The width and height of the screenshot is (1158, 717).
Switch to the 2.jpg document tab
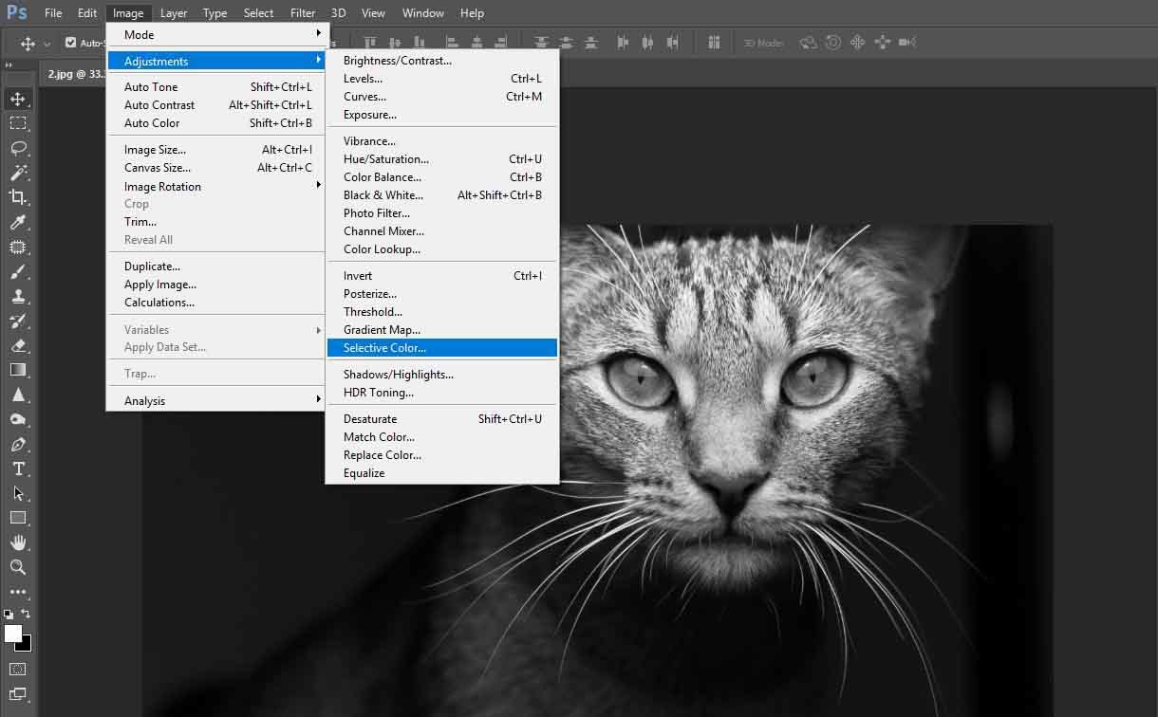point(76,73)
